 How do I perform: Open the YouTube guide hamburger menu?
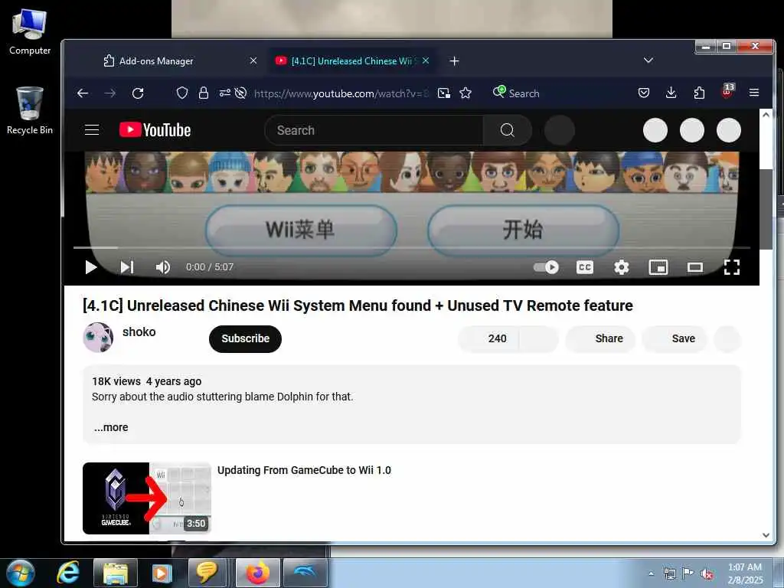(x=92, y=130)
